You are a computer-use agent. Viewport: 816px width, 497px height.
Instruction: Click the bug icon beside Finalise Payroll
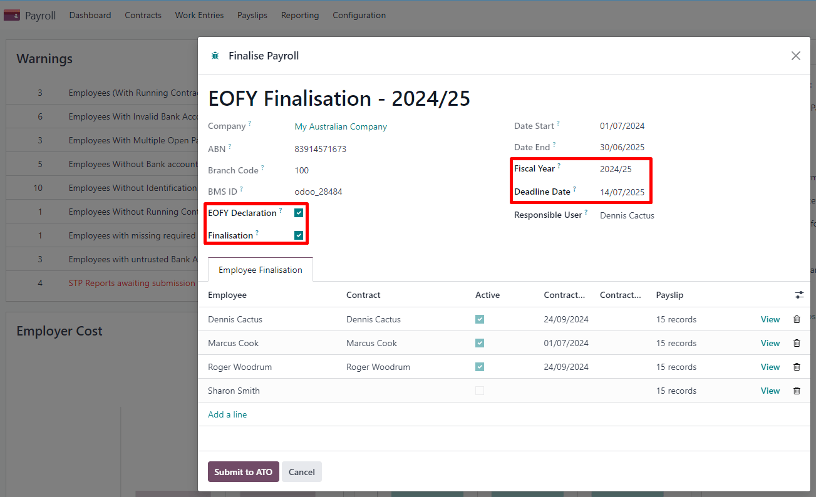(x=215, y=55)
